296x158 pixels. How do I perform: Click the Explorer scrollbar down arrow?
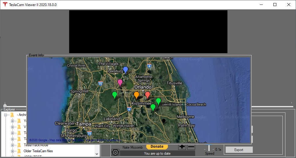point(97,154)
